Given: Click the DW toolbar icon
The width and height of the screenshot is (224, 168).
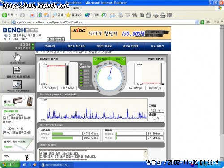Looking at the screenshot, I should click(x=170, y=15).
